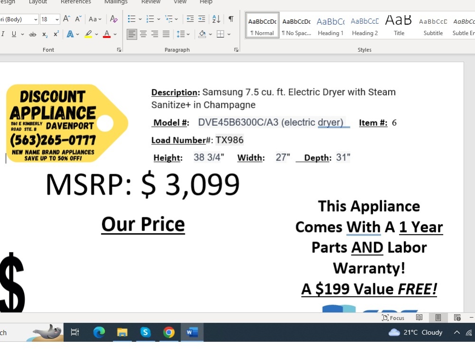Open bullet library dropdown arrow

(140, 19)
